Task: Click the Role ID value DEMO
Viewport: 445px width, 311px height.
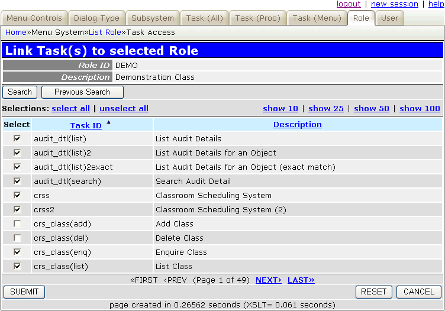Action: [x=127, y=66]
